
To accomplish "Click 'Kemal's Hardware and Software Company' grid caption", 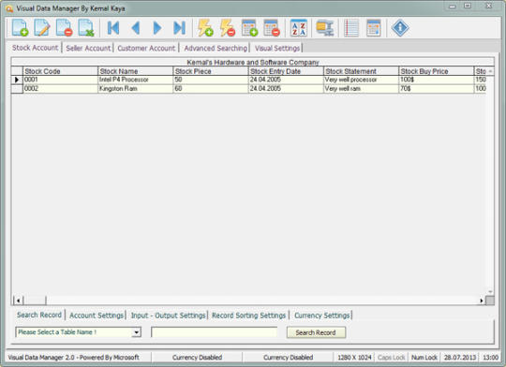I will pyautogui.click(x=253, y=62).
